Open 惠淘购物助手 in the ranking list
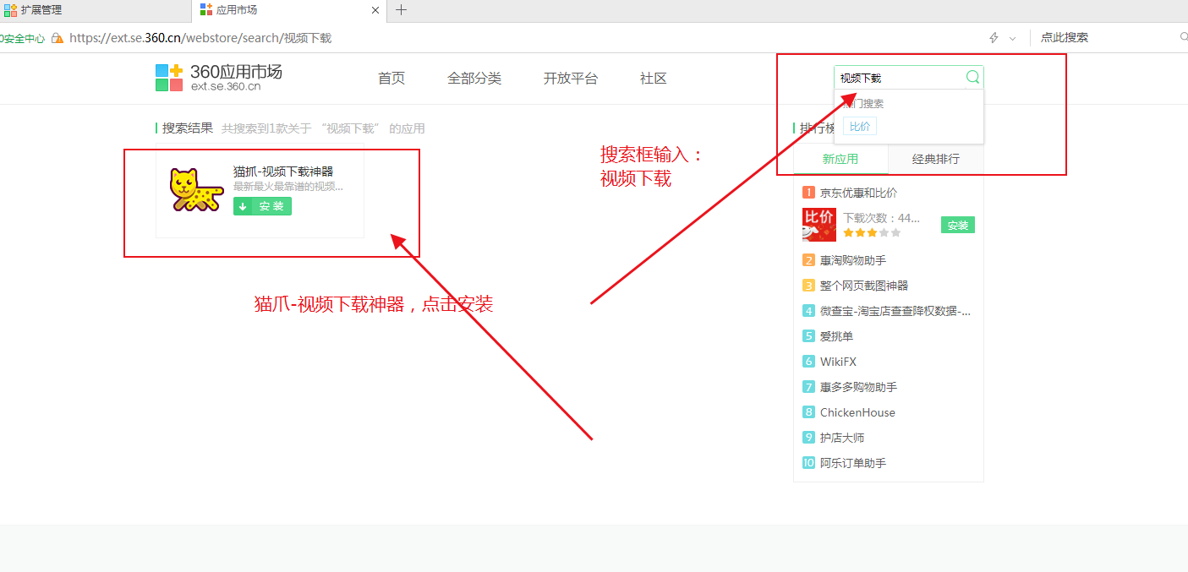Viewport: 1188px width, 572px height. [x=853, y=260]
